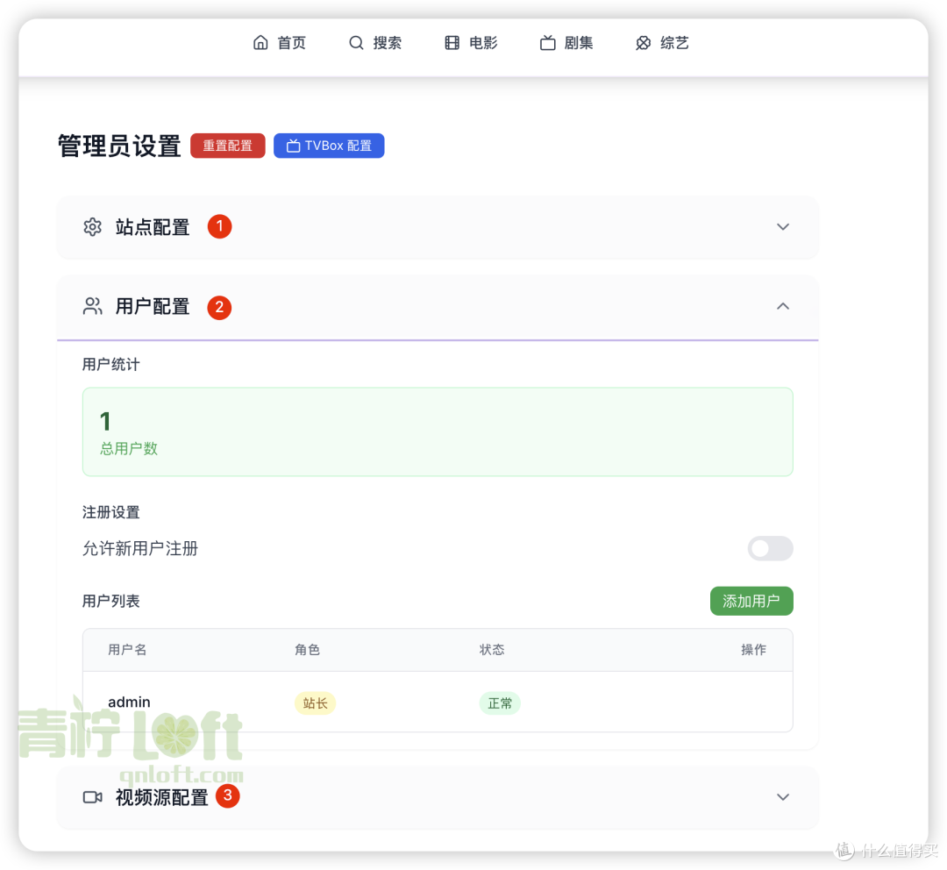Click the 角色 column header
Screen dimensions: 947x870
(307, 650)
